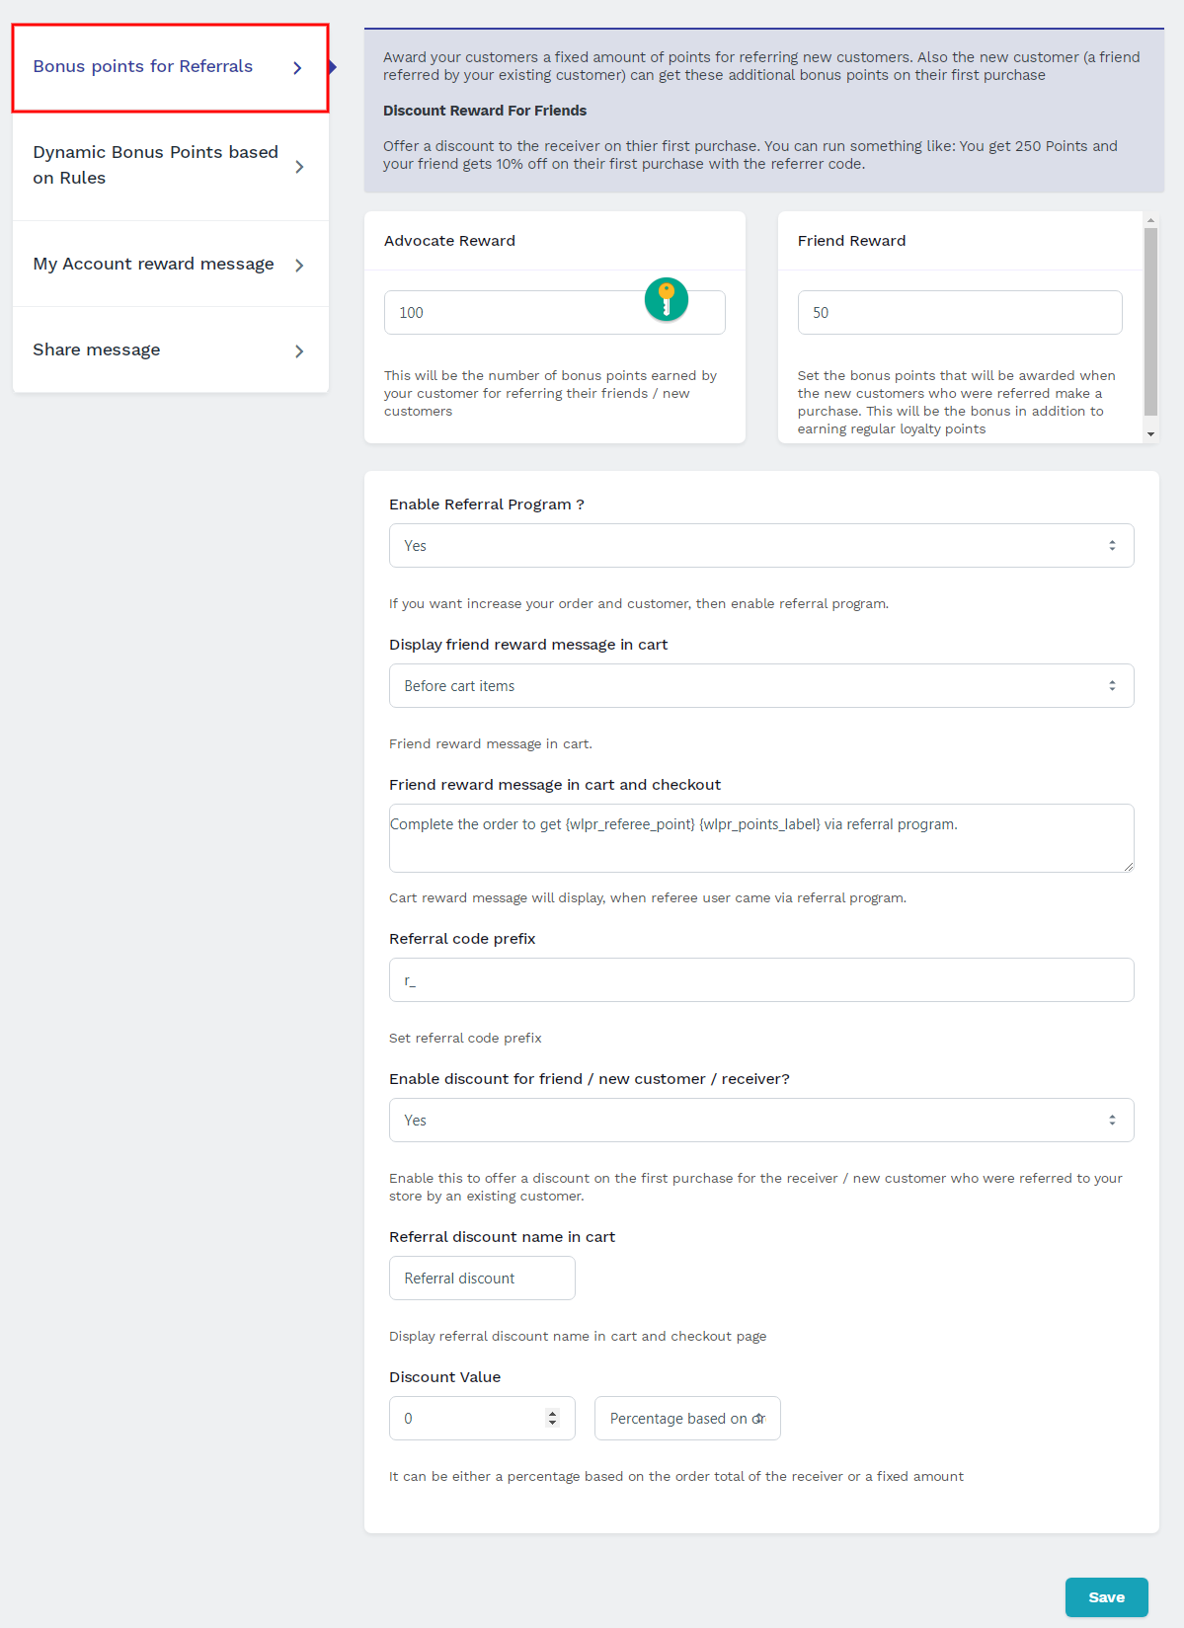The height and width of the screenshot is (1628, 1184).
Task: Open Enable discount for friend dropdown
Action: point(761,1121)
